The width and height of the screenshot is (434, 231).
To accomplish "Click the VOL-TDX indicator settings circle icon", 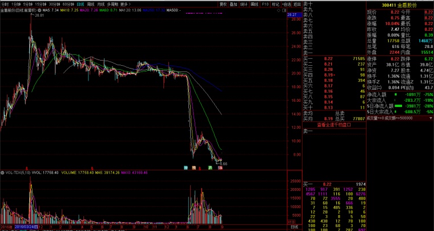I will (x=2, y=173).
